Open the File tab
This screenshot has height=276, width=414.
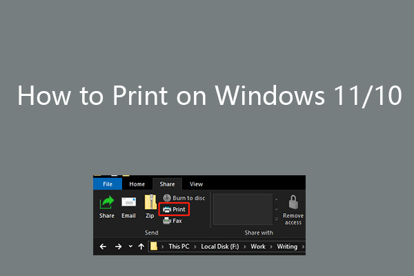point(108,184)
